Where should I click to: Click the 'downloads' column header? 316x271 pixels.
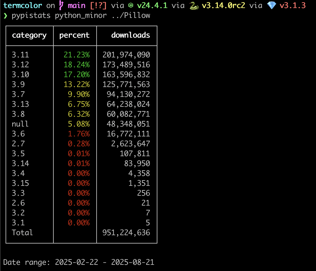click(131, 35)
